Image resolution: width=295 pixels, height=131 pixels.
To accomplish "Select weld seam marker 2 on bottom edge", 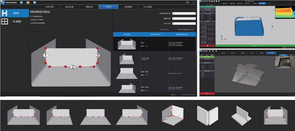I will [73, 67].
